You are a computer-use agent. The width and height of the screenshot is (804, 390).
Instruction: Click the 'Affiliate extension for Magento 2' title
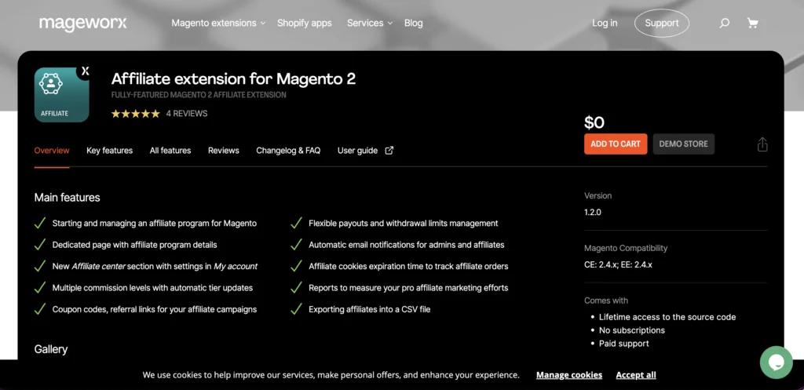(x=233, y=79)
